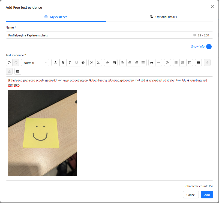
Task: Toggle underline formatting
Action: coord(76,63)
